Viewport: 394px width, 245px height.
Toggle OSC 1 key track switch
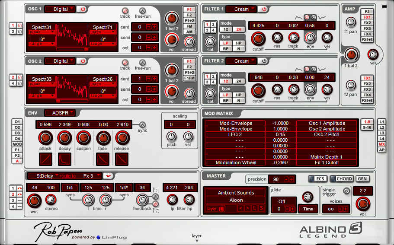pyautogui.click(x=125, y=11)
